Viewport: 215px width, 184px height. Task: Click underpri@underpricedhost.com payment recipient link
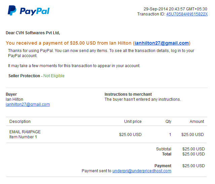click(x=142, y=171)
